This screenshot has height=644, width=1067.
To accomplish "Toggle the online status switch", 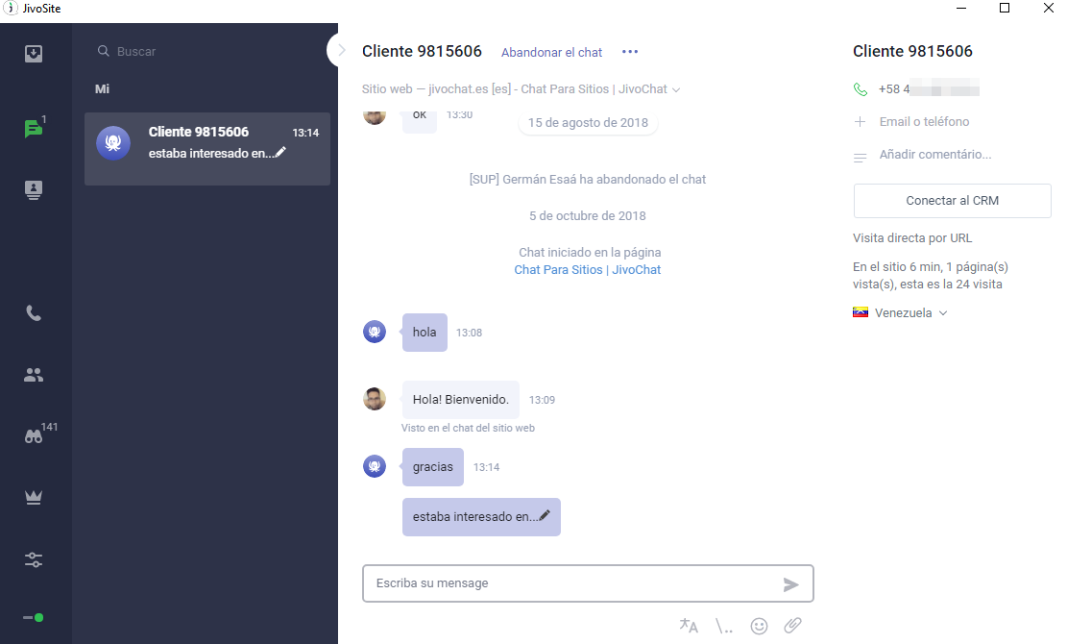I will (x=34, y=617).
